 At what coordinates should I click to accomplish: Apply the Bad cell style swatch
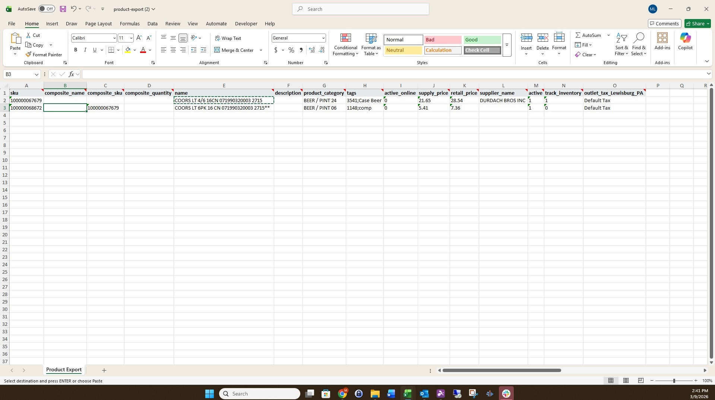[x=443, y=40]
